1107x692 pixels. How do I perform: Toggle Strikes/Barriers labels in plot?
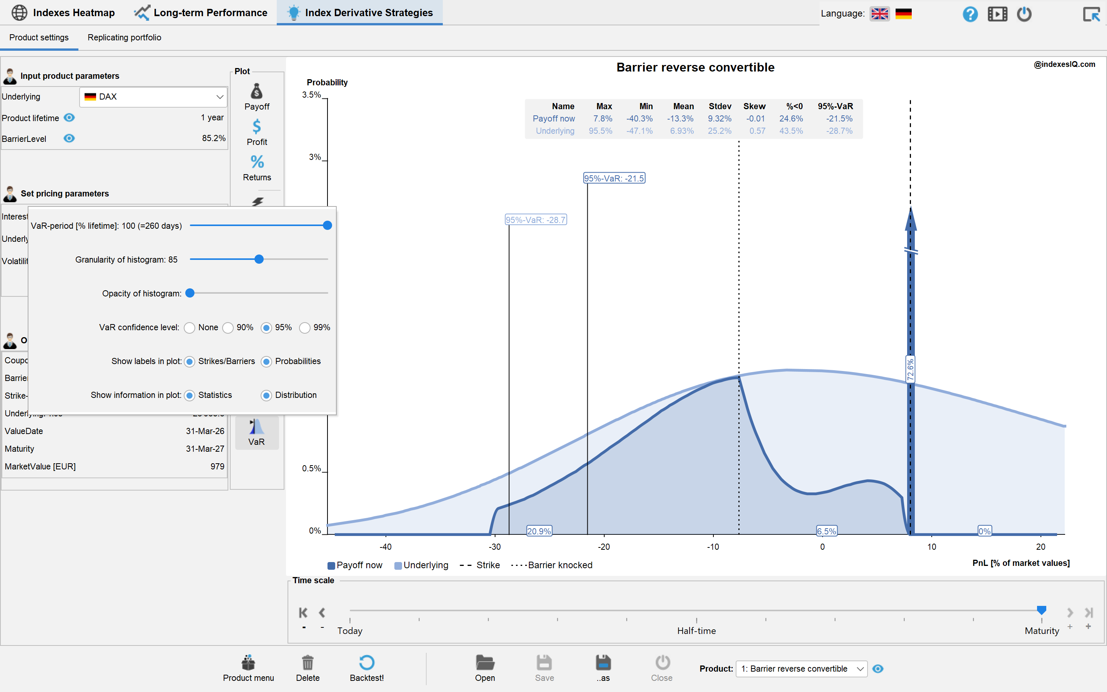pyautogui.click(x=189, y=362)
